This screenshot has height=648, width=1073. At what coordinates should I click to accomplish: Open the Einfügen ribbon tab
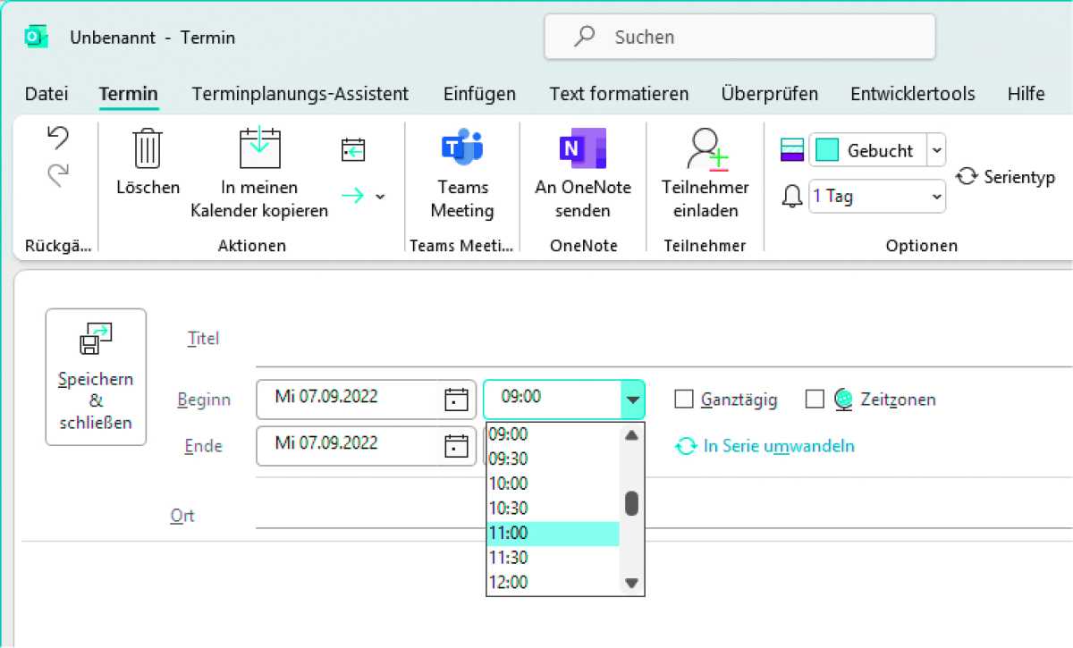click(479, 94)
